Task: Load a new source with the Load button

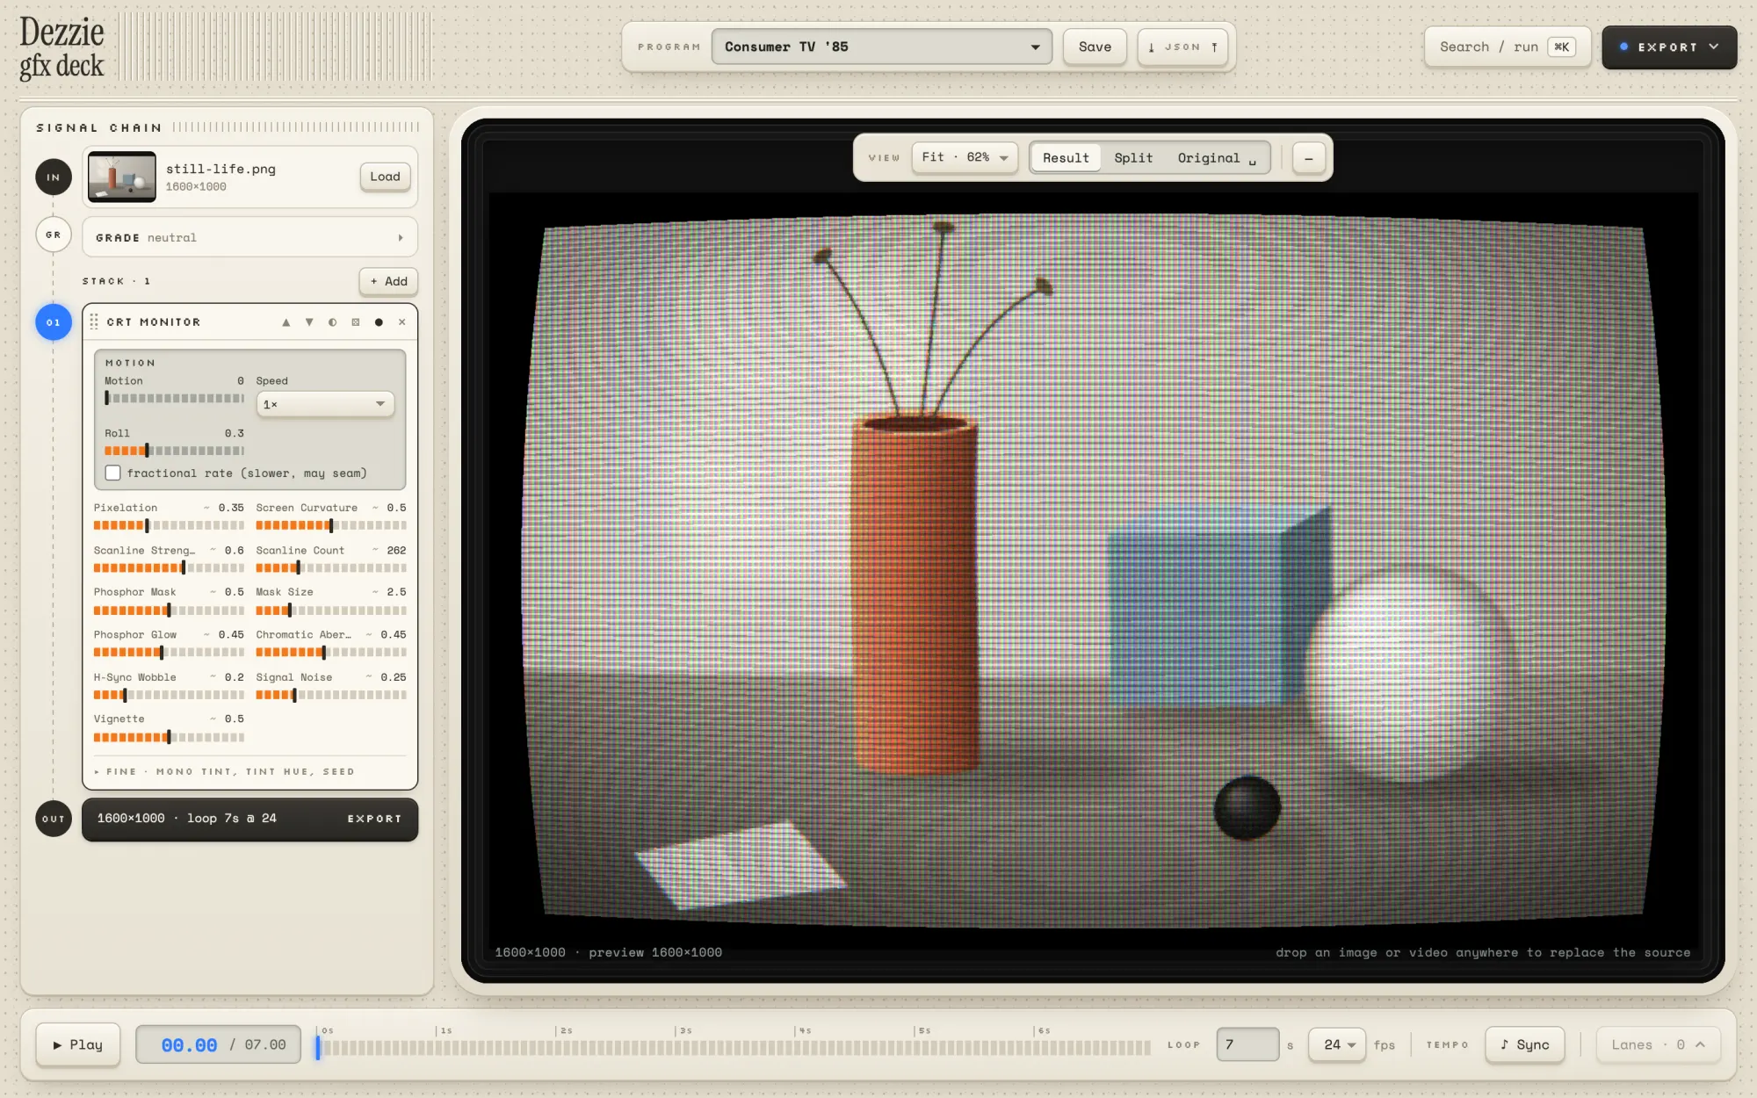Action: [385, 177]
